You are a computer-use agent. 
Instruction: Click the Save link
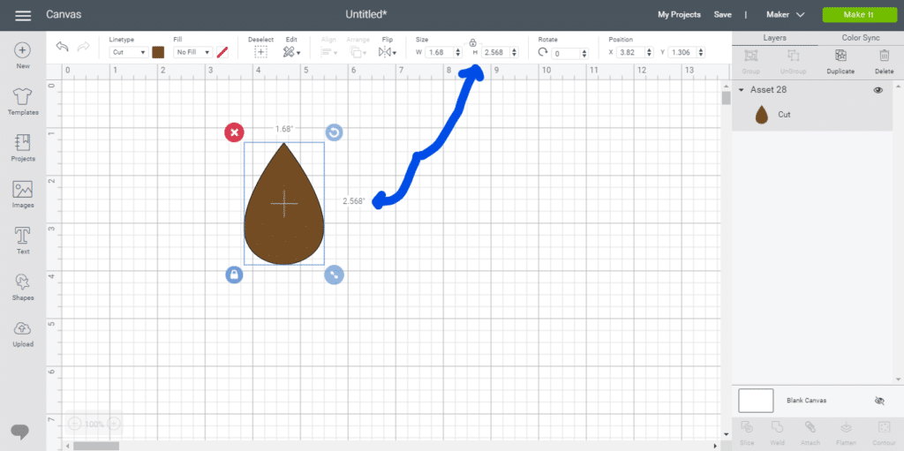pyautogui.click(x=722, y=15)
